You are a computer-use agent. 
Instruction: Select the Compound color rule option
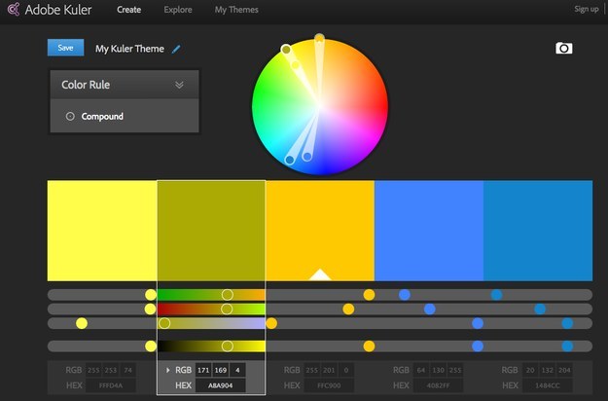tap(101, 117)
